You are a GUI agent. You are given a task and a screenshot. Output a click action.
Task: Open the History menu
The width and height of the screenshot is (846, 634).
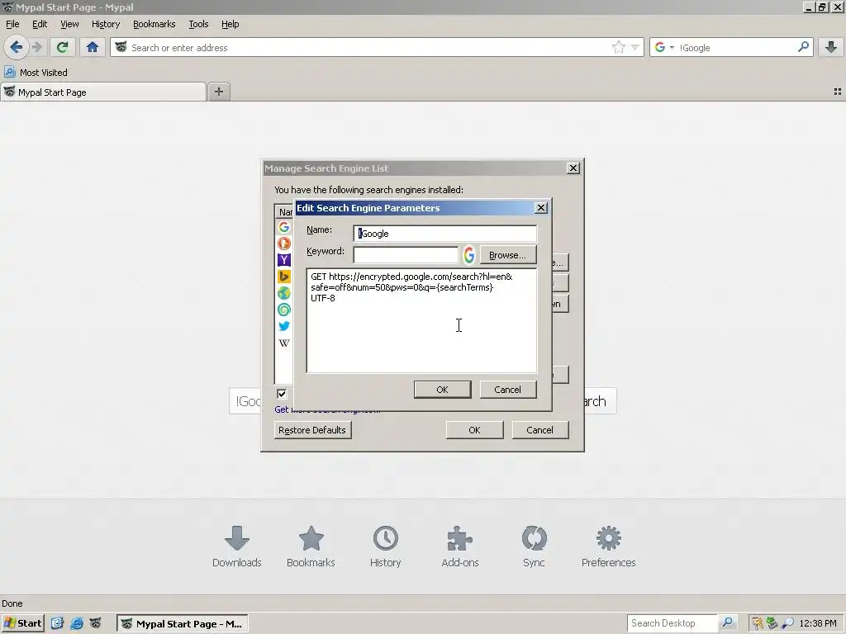point(105,24)
